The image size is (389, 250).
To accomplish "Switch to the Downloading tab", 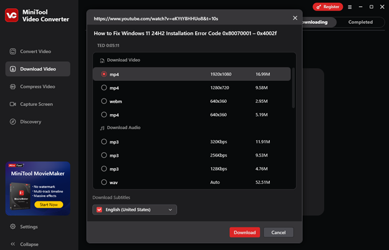I will point(319,22).
